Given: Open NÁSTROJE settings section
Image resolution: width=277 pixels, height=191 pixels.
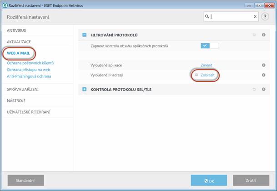Looking at the screenshot, I should coord(16,101).
